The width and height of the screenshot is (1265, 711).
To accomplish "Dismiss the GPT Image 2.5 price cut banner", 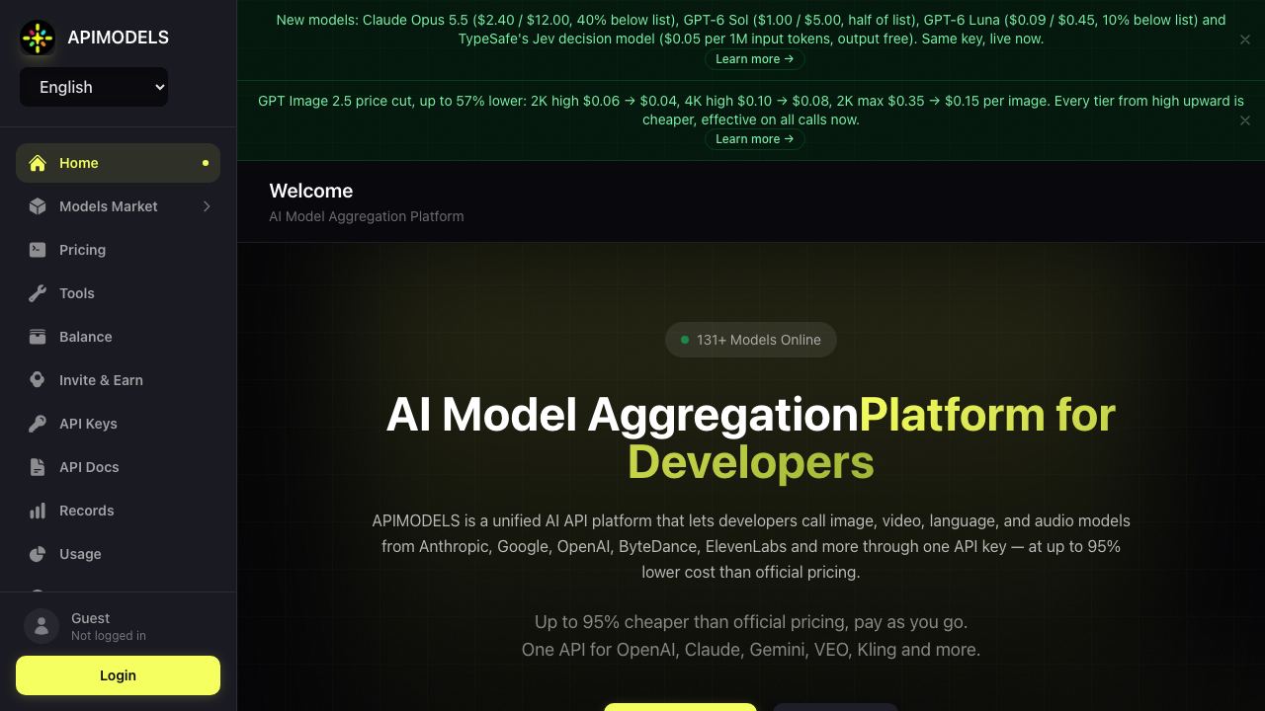I will [x=1245, y=120].
